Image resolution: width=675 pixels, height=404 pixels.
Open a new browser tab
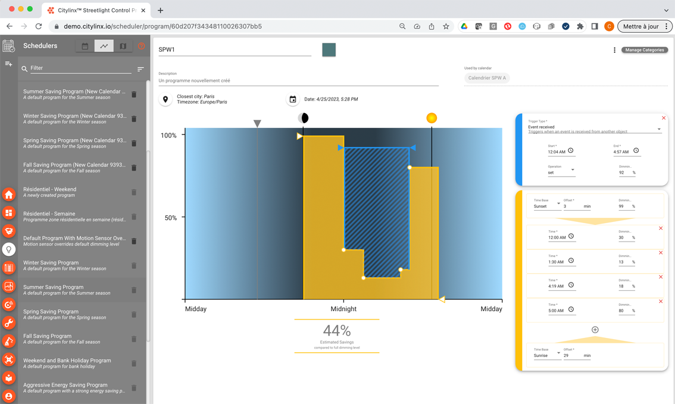pos(160,10)
